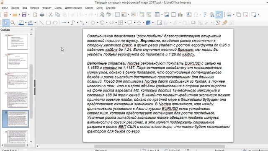The width and height of the screenshot is (268, 151).
Task: Select the Ellipse shape tool
Action: [x=55, y=23]
